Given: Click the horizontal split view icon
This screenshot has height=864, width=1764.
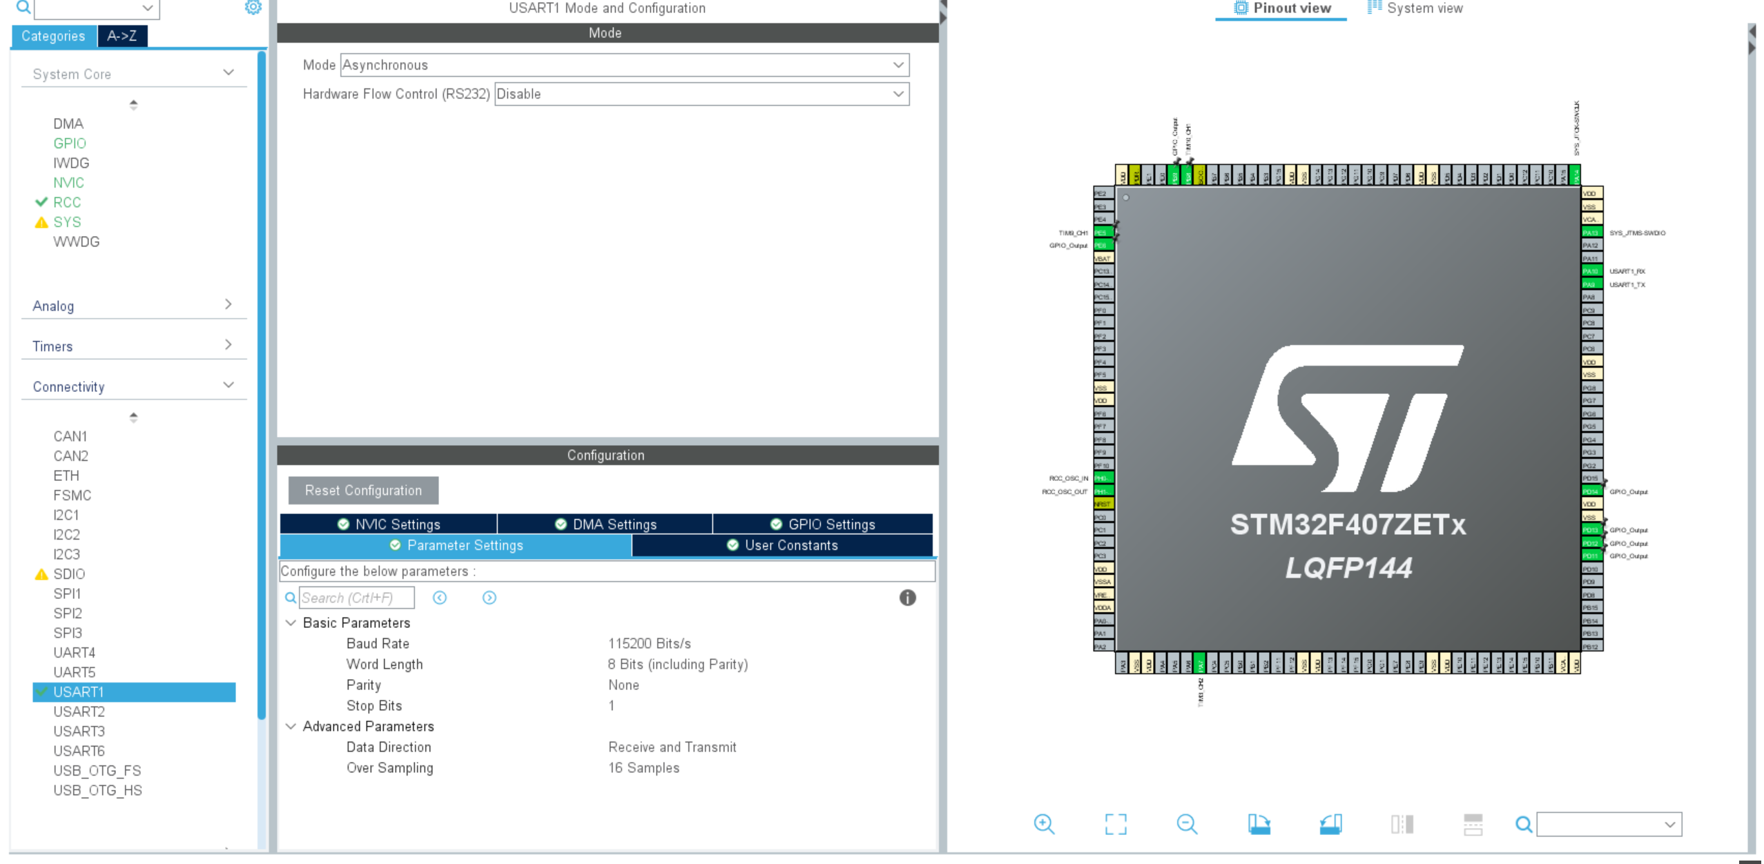Looking at the screenshot, I should [x=1473, y=824].
